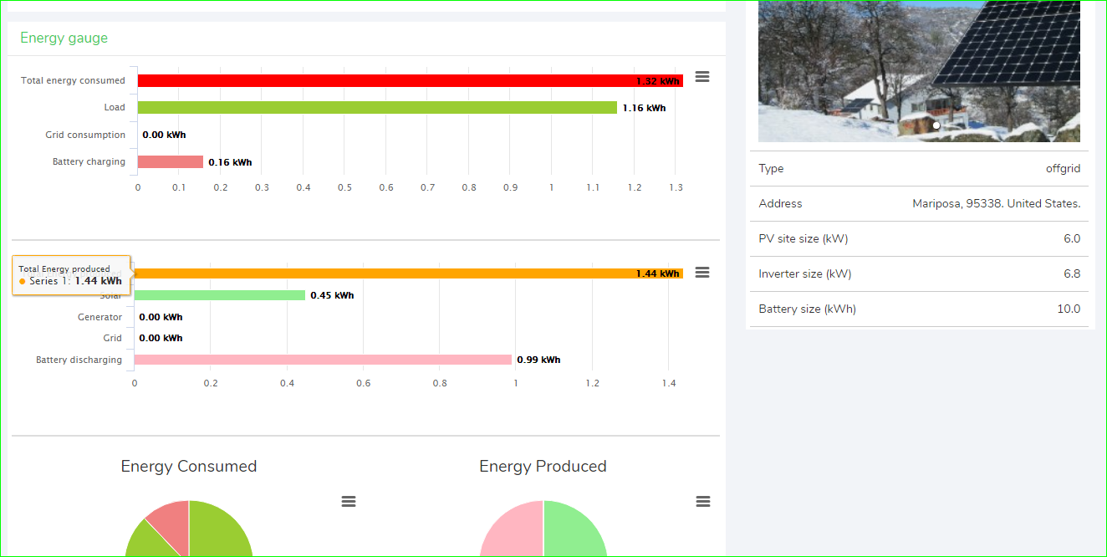
Task: Click the 0.45 kWh solar value
Action: click(332, 295)
